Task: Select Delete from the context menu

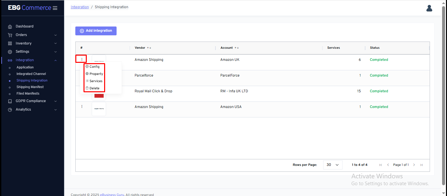Action: [x=94, y=88]
